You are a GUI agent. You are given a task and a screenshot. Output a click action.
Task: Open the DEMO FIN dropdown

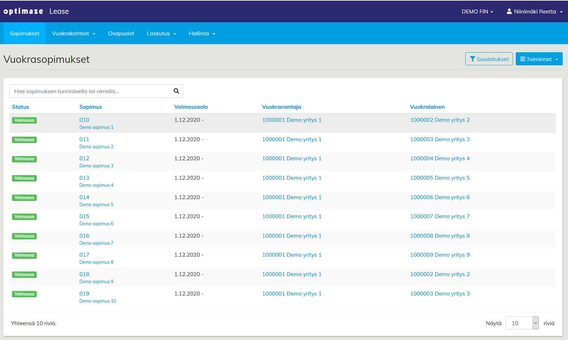[x=477, y=12]
